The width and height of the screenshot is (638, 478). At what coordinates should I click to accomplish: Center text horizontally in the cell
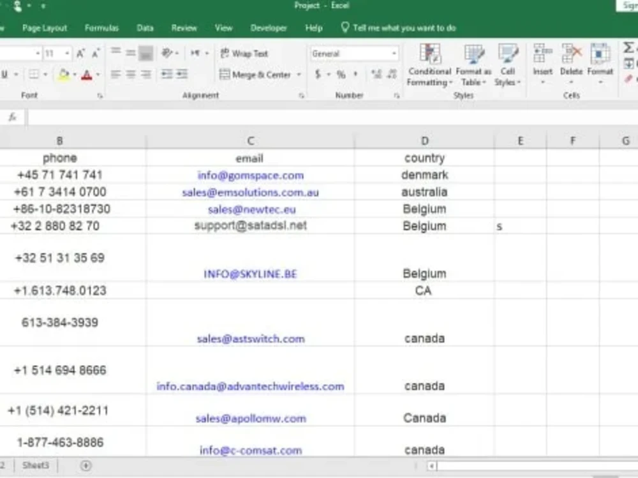[131, 75]
